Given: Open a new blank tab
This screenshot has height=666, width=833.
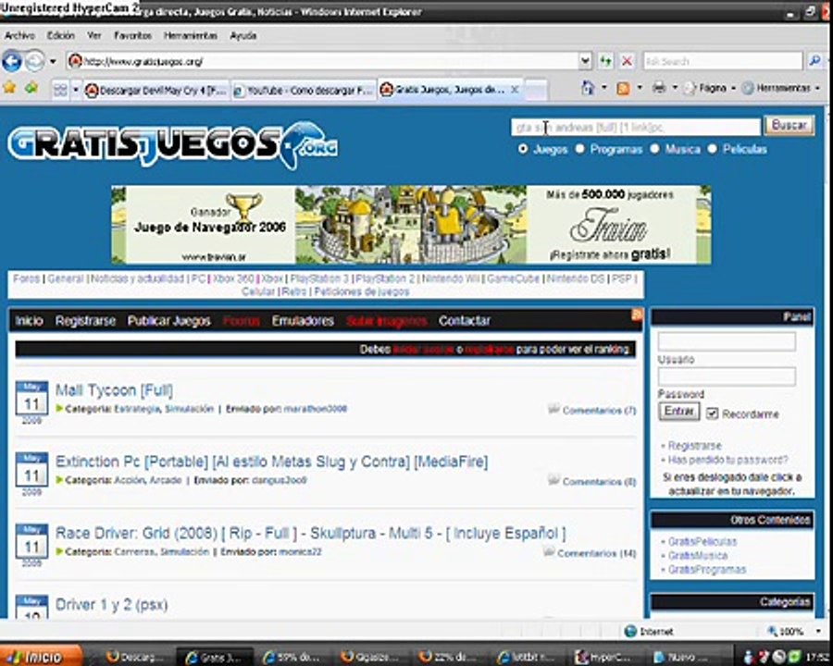Looking at the screenshot, I should (536, 90).
